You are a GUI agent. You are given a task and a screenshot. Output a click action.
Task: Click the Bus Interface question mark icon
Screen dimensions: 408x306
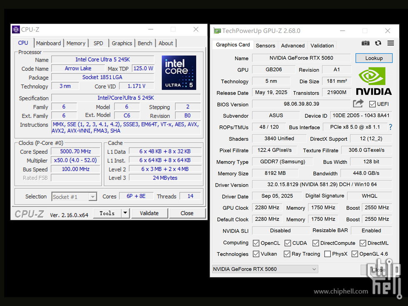coord(391,127)
